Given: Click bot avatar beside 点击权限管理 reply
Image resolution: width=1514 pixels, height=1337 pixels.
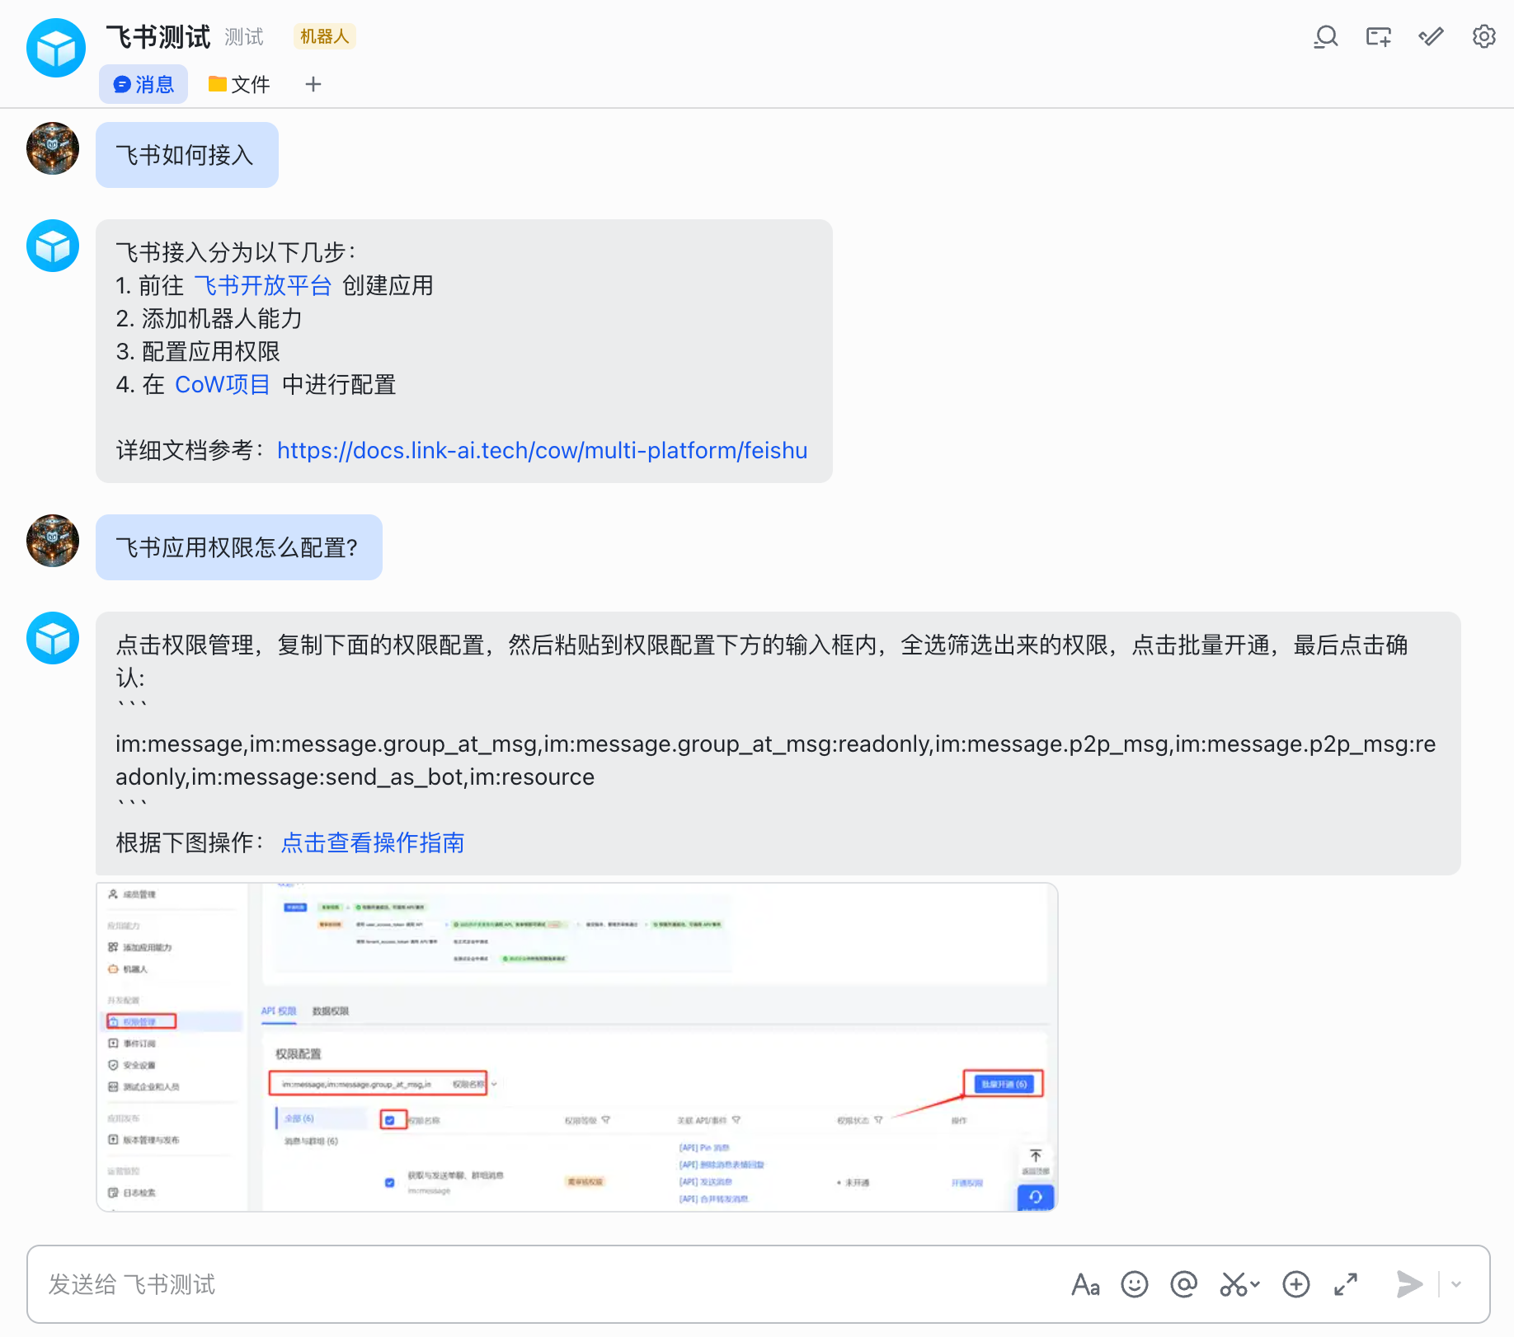Looking at the screenshot, I should coord(53,638).
